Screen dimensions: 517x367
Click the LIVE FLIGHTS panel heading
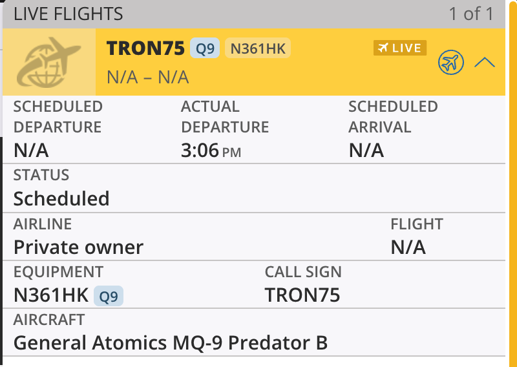point(69,14)
